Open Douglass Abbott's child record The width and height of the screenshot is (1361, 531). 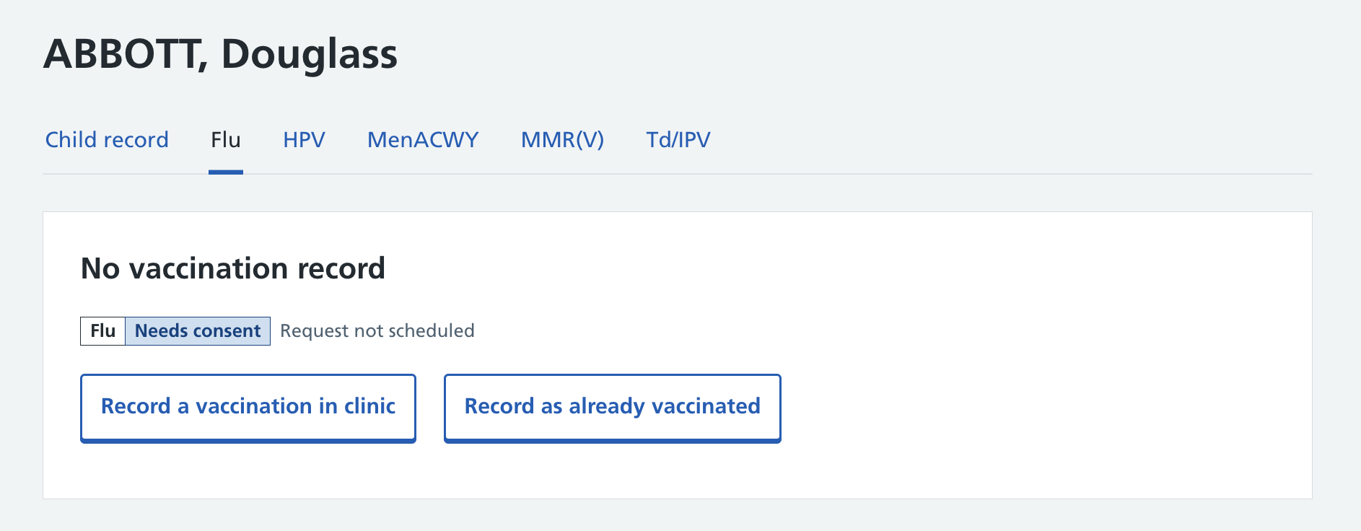click(106, 140)
